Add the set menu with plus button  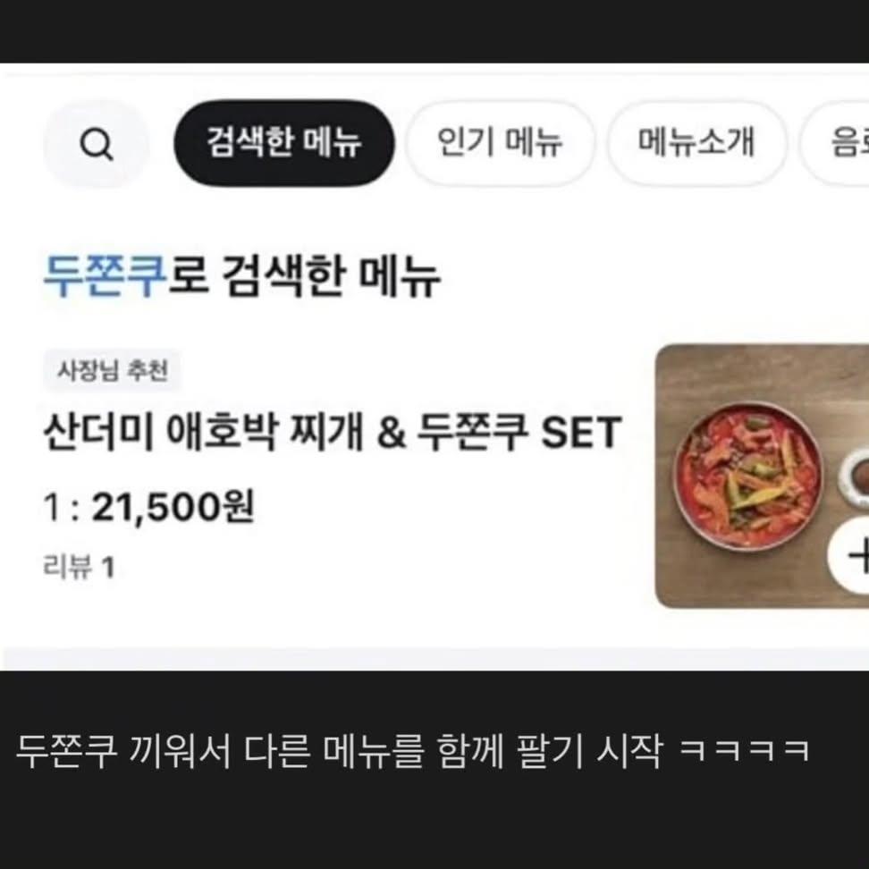coord(850,555)
